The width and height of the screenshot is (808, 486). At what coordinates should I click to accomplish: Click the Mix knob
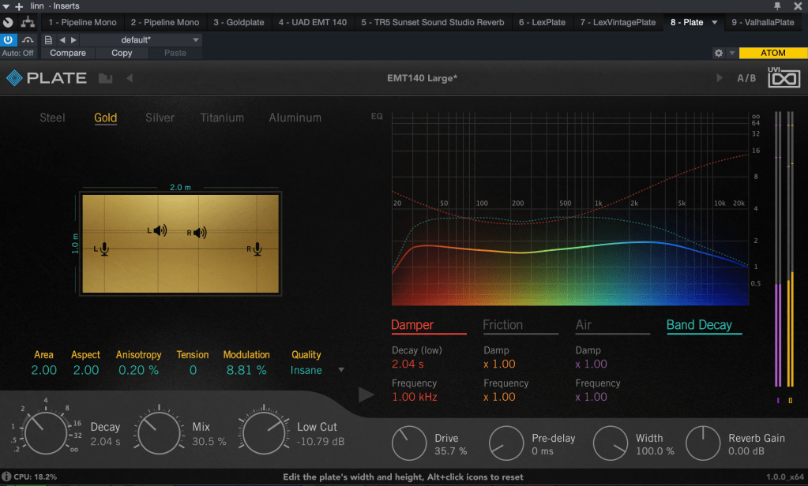pos(159,433)
